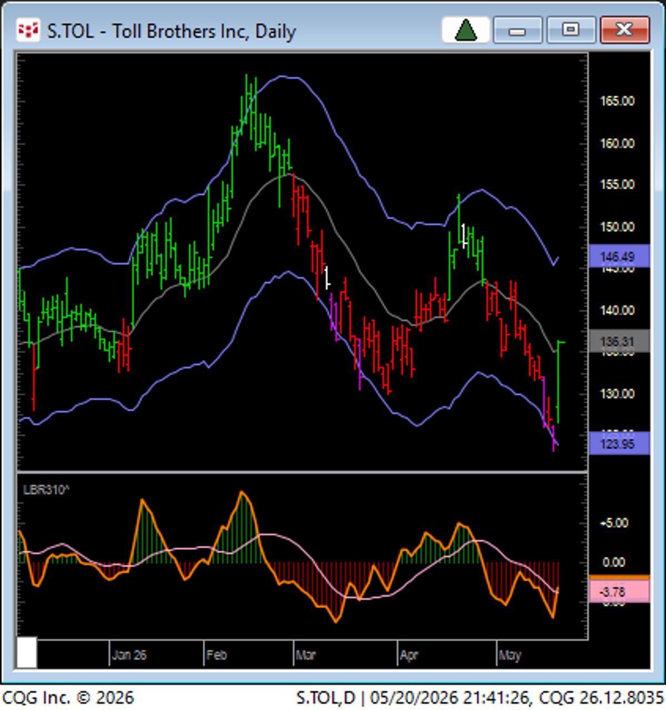Click the CQG chart icon in title bar

pyautogui.click(x=28, y=31)
